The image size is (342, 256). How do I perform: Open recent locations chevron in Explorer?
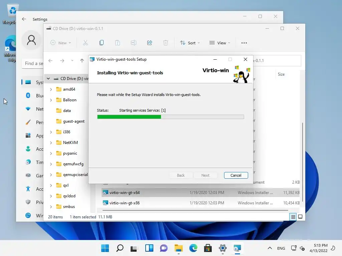tap(72, 61)
